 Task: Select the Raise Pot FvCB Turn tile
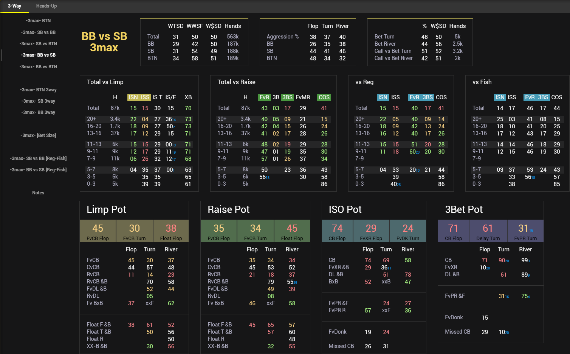click(255, 231)
